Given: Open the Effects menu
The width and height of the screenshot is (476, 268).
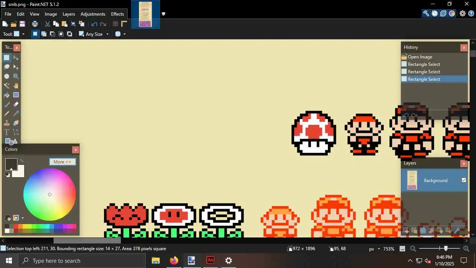Looking at the screenshot, I should [118, 14].
